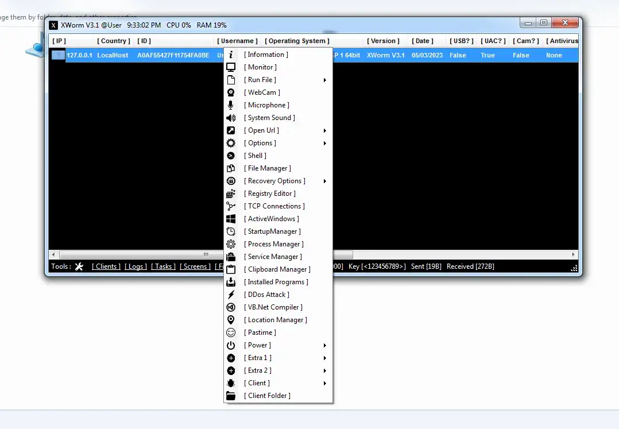Click the [Screens] link
Image resolution: width=619 pixels, height=429 pixels.
(195, 266)
